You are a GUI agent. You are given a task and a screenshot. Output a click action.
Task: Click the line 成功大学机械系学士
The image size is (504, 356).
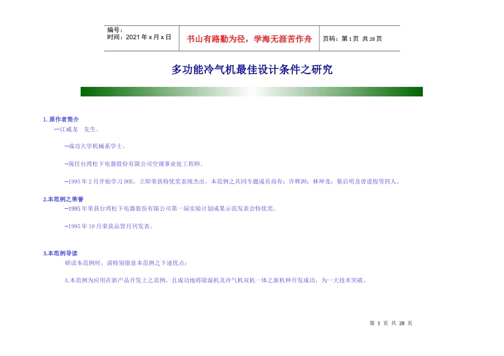pyautogui.click(x=95, y=146)
